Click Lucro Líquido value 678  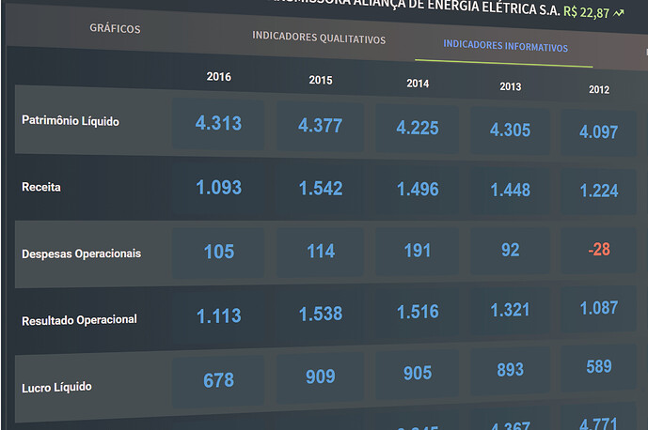pyautogui.click(x=218, y=380)
